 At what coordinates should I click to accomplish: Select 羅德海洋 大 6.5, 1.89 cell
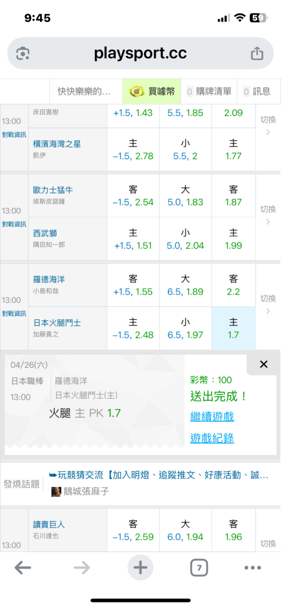185,285
